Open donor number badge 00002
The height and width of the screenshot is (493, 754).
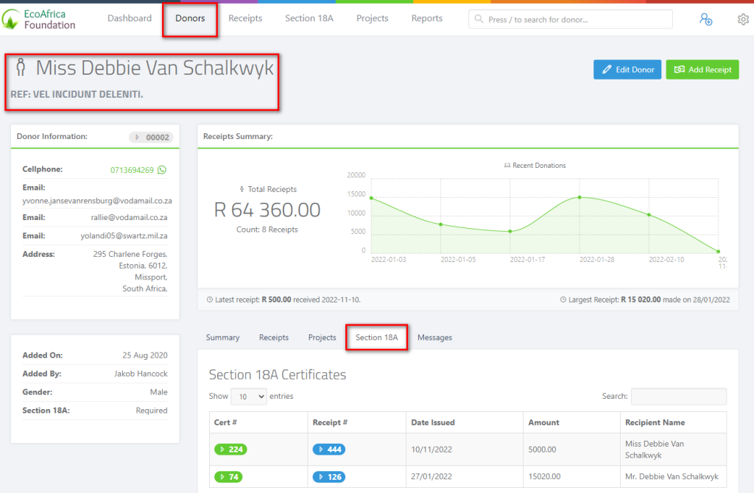pos(151,137)
